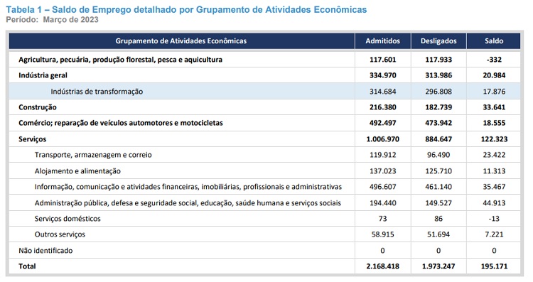Image resolution: width=533 pixels, height=282 pixels.
Task: Click Alojamento admitidos value 137.023
Action: coord(383,171)
